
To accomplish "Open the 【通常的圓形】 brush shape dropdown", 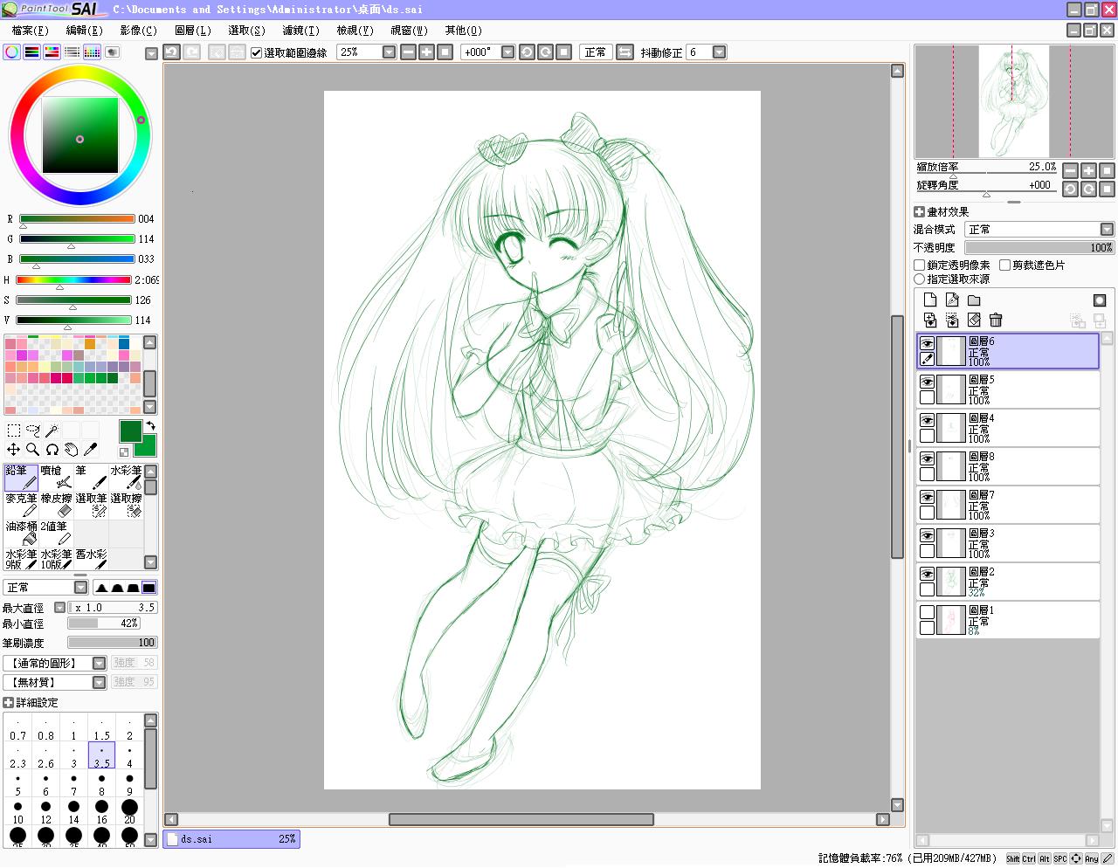I will (54, 664).
